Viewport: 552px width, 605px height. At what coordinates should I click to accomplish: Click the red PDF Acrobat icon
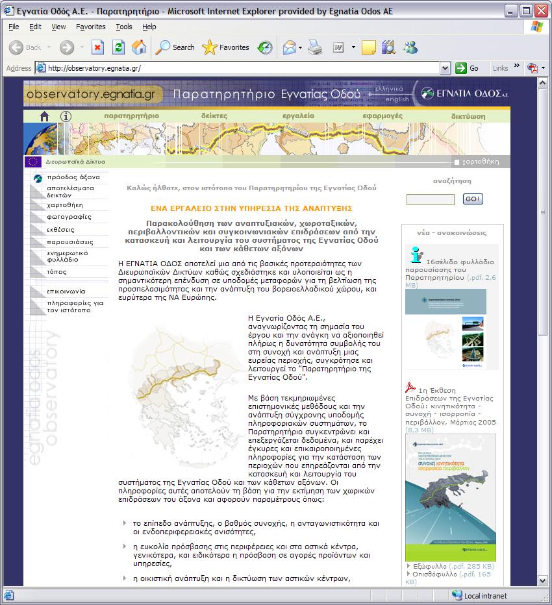410,388
